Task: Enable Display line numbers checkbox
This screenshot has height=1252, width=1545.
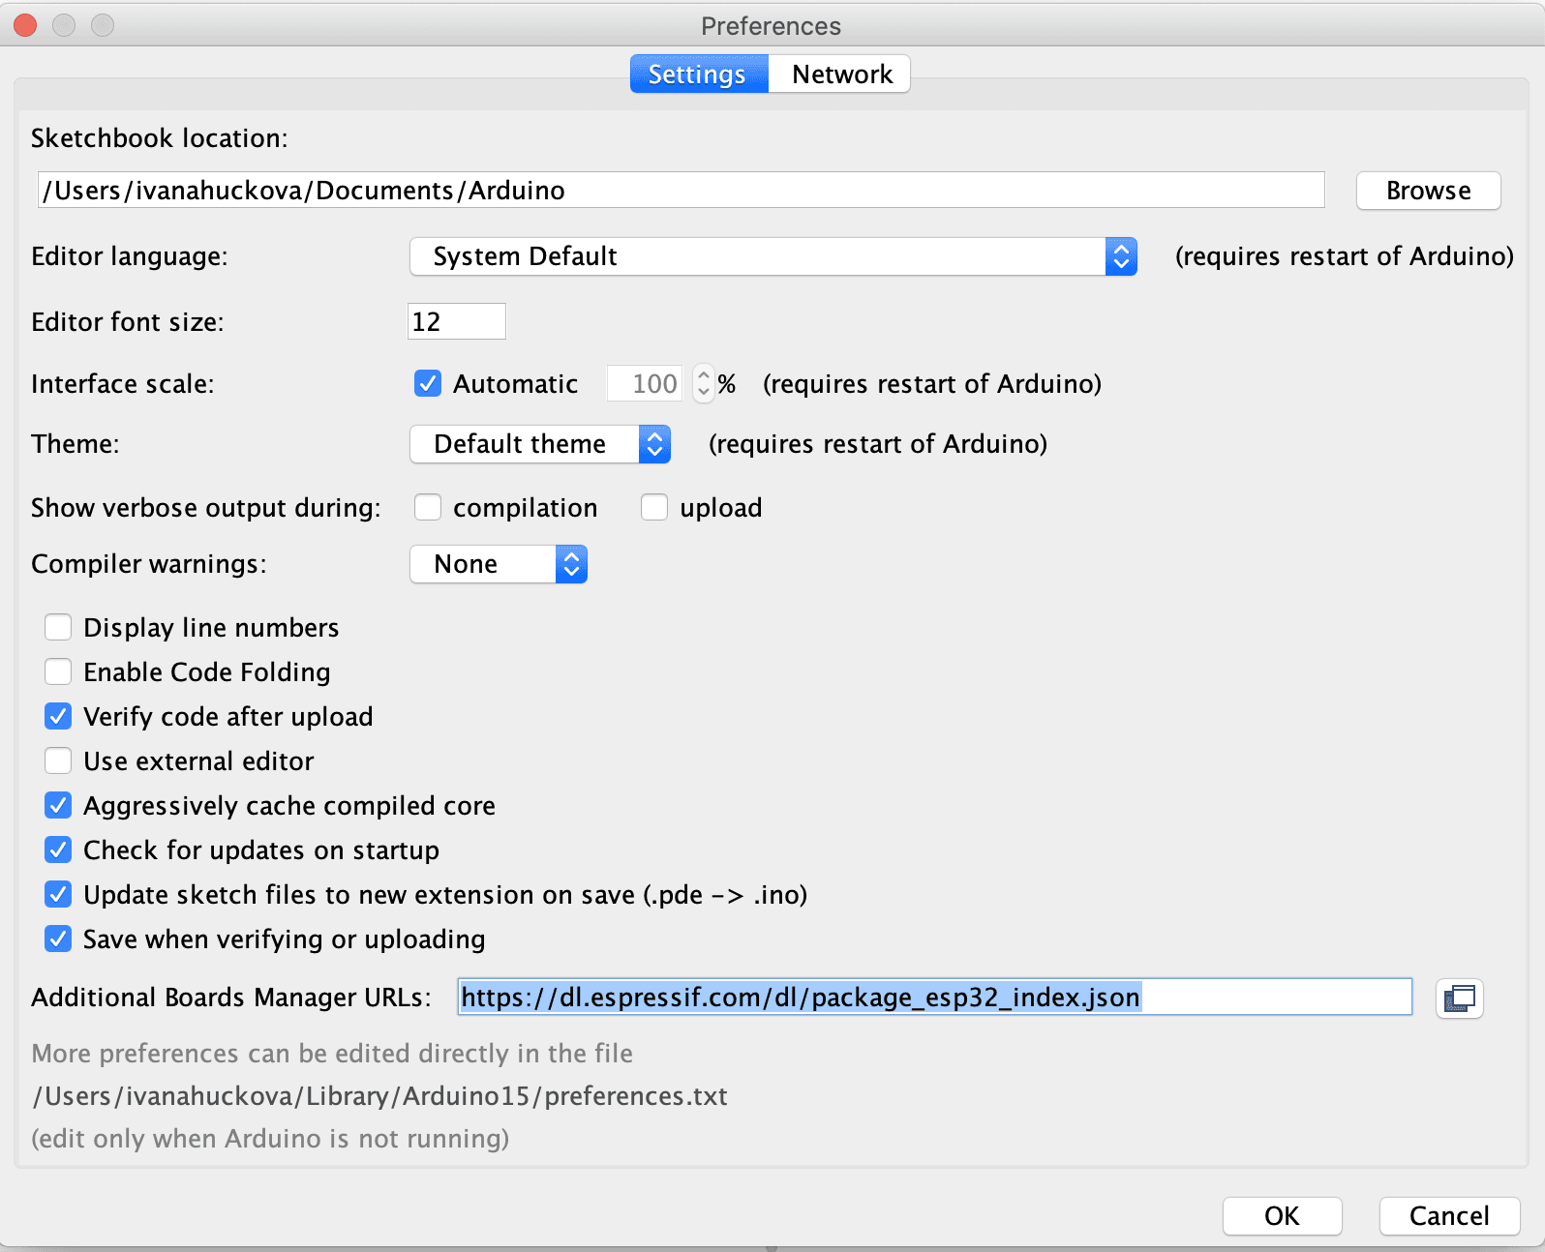Action: (x=58, y=628)
